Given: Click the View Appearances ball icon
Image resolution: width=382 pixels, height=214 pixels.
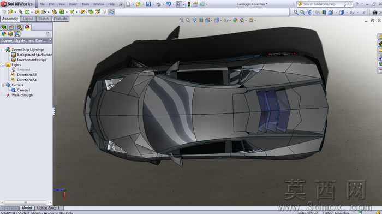Looking at the screenshot, I should pos(4,34).
